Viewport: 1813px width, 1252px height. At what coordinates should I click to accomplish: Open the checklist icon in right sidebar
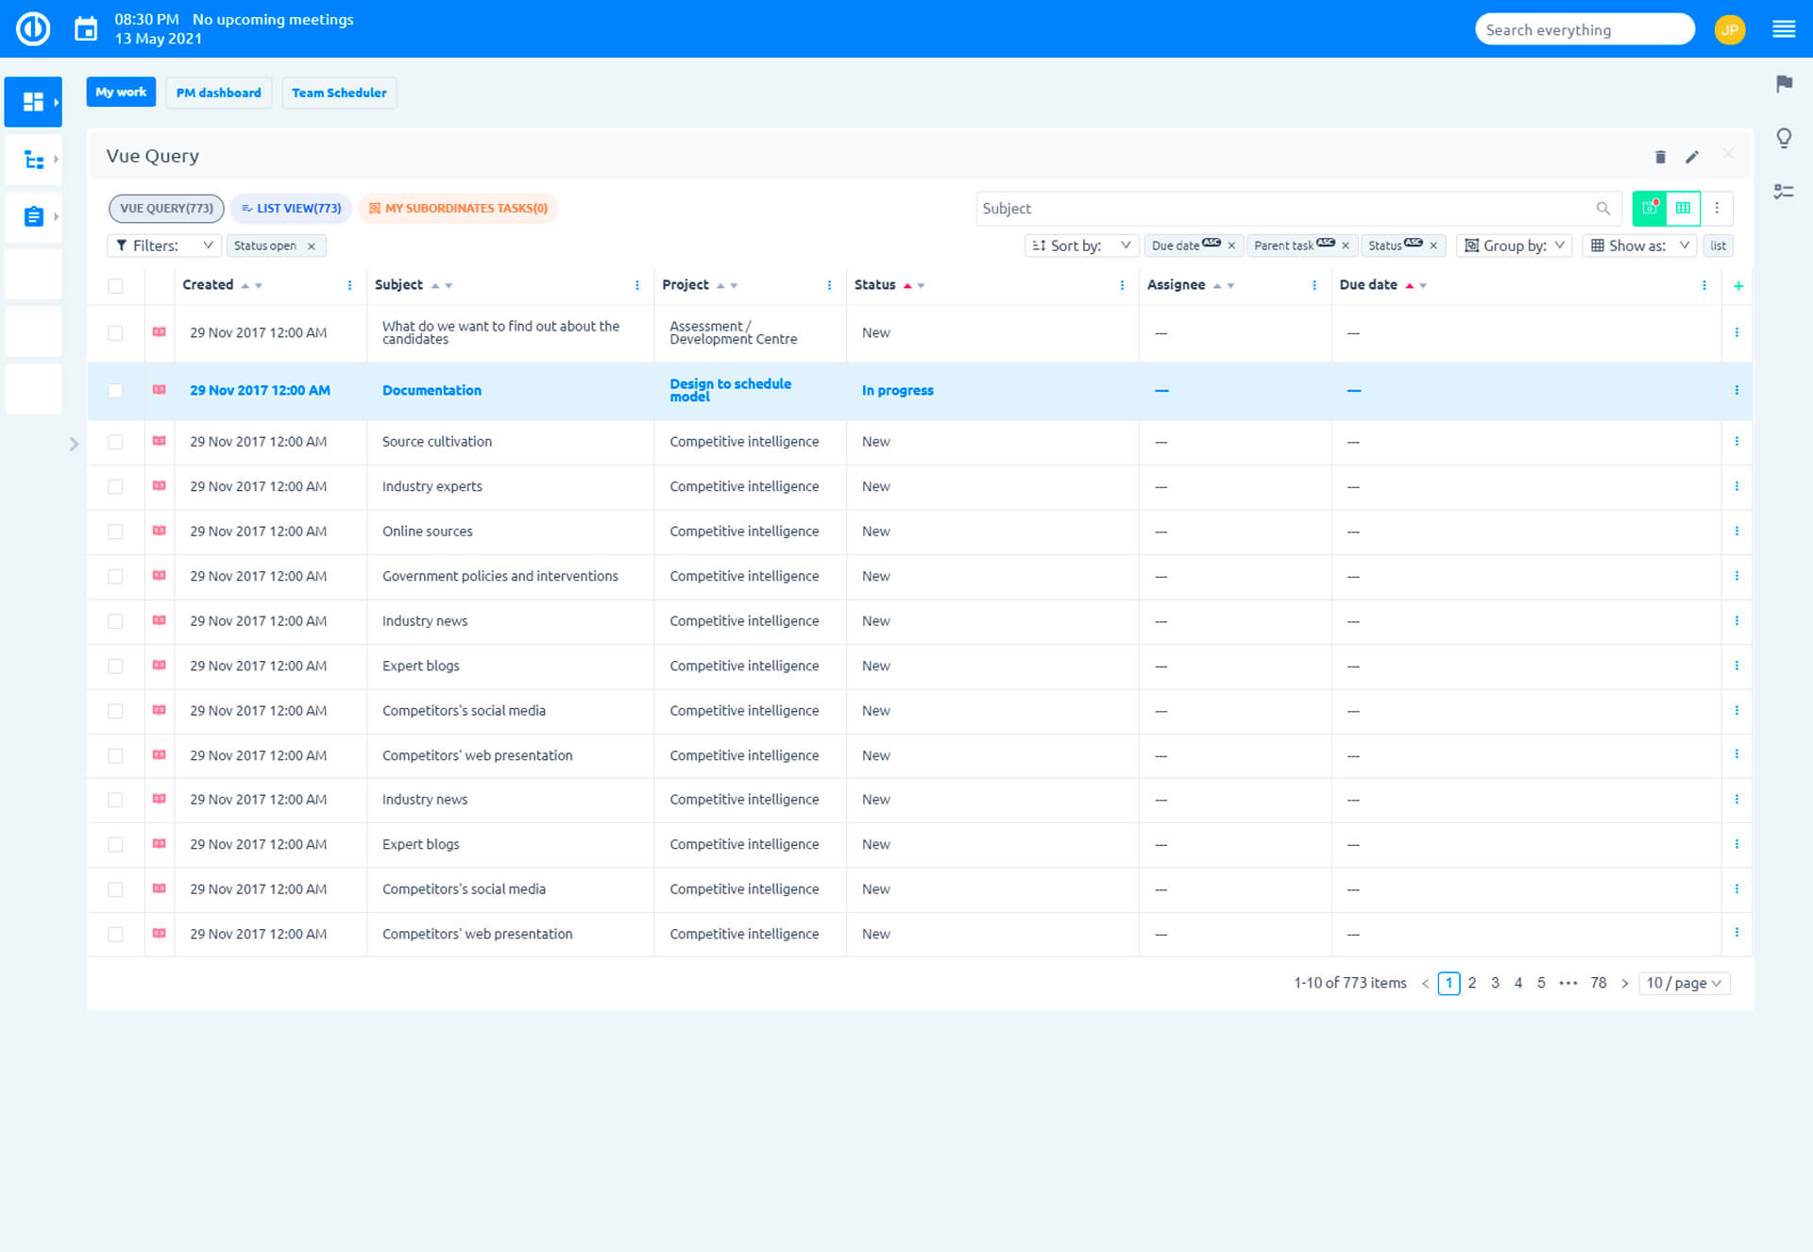1784,192
